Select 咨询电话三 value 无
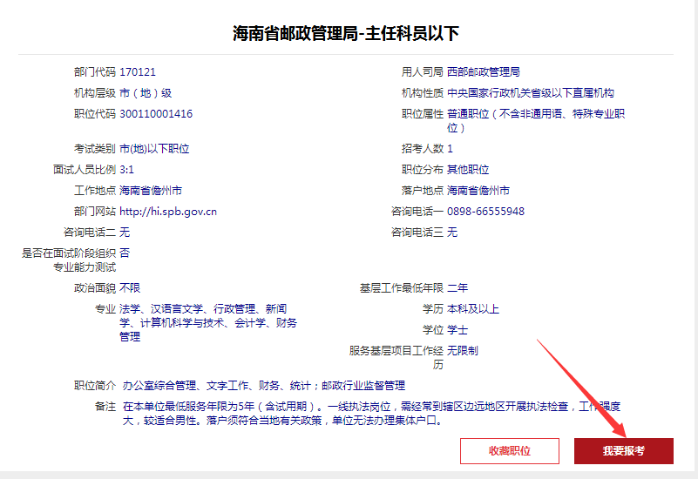The image size is (698, 479). (452, 233)
